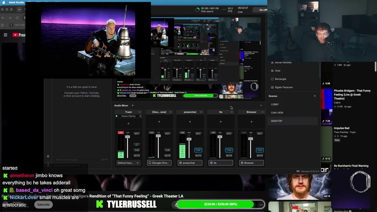Open the donation goal options ellipsis
Viewport: 377px width, 212px height.
click(x=261, y=204)
